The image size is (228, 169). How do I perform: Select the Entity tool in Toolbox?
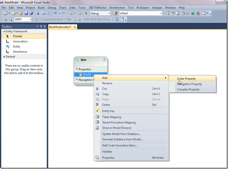click(x=24, y=47)
